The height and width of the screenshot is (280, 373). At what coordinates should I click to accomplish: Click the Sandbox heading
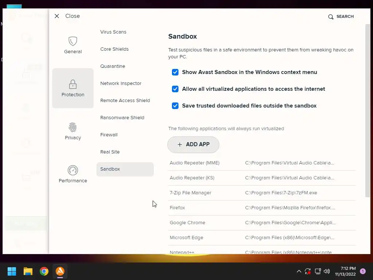coord(182,36)
